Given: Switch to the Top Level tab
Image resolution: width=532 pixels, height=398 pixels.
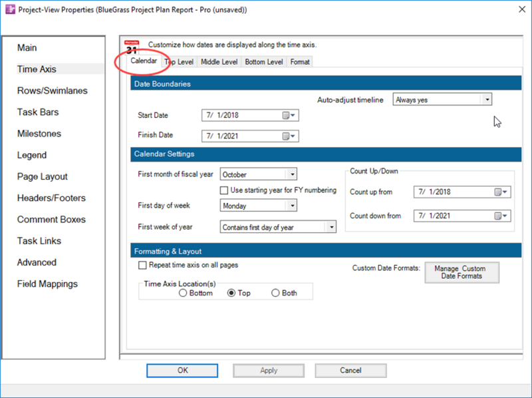Looking at the screenshot, I should pos(179,62).
